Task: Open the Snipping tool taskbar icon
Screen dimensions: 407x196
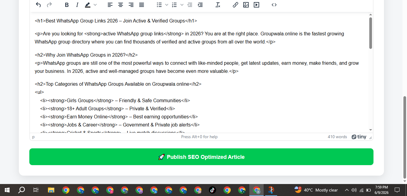Action: coord(271,190)
